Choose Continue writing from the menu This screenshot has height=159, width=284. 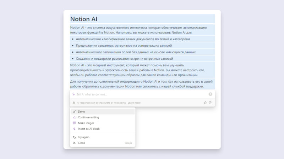(88, 117)
